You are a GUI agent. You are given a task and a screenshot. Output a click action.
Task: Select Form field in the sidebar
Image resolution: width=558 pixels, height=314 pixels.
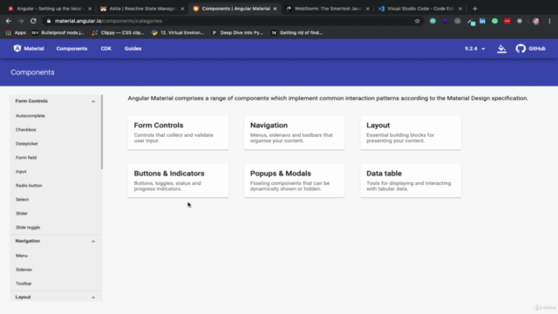(26, 157)
